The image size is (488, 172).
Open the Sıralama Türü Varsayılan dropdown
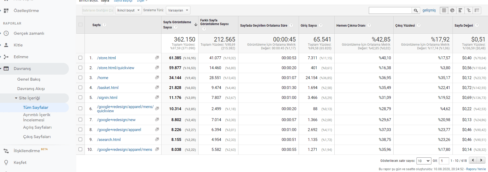point(178,10)
